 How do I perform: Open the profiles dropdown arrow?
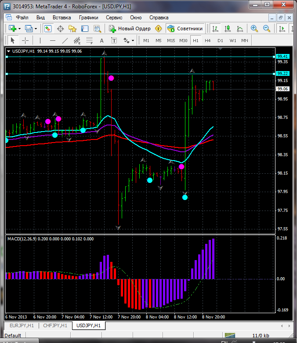click(36, 29)
